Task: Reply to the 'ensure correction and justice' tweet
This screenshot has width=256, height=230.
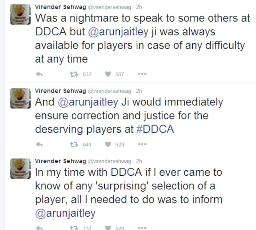Action: tap(39, 144)
